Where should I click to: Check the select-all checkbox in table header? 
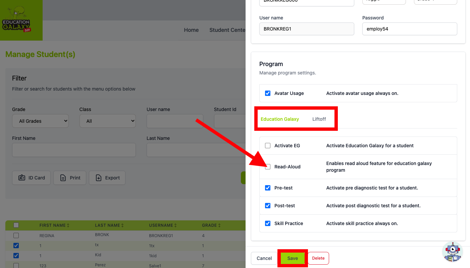[16, 225]
